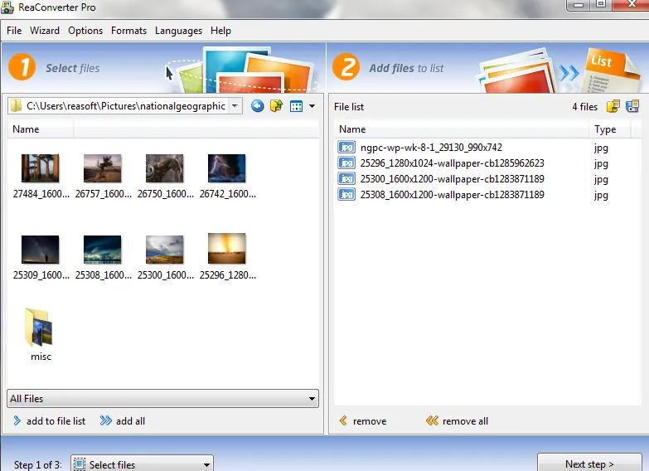Click the folder path text field
This screenshot has width=649, height=471.
[x=126, y=106]
